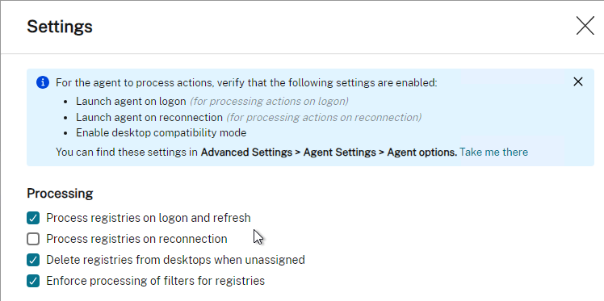Screen dimensions: 604x301
Task: Click the Launch agent on reconnection bullet text
Action: [x=149, y=117]
